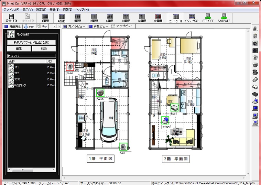Image resolution: width=261 pixels, height=185 pixels.
Task: Click the パス column header
Action: 51,62
